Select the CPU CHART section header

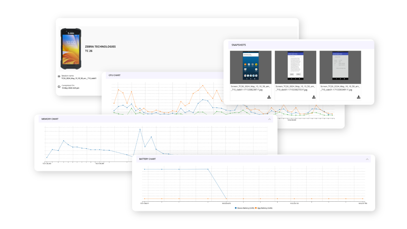click(114, 75)
